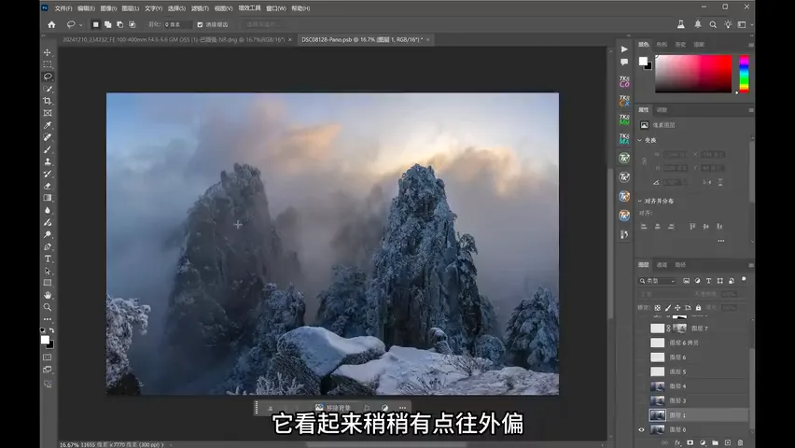Select the Lasso tool in left toolbar
This screenshot has height=448, width=795.
pos(48,77)
